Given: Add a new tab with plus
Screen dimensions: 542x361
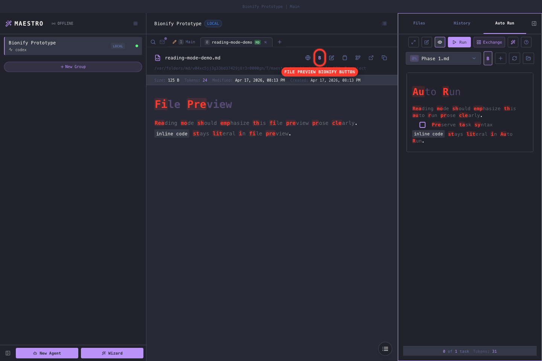Looking at the screenshot, I should click(280, 42).
